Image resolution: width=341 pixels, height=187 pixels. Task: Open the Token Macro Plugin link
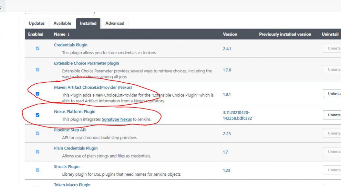pos(72,185)
